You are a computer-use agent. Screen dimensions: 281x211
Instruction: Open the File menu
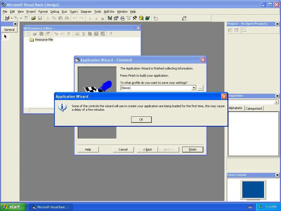click(5, 12)
